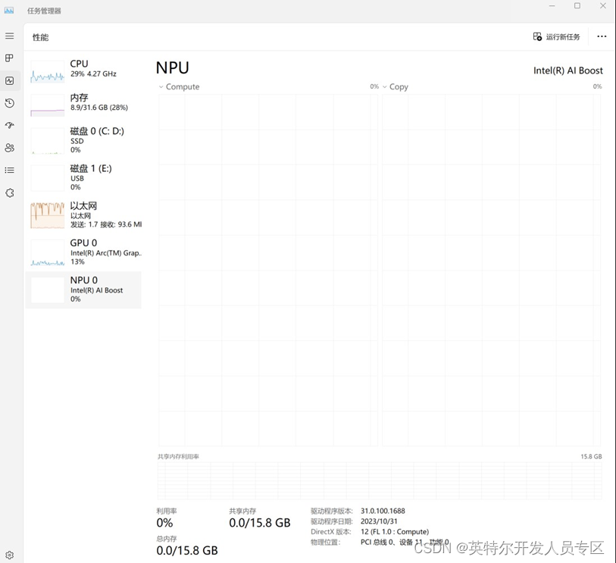The height and width of the screenshot is (563, 616).
Task: Click the 总内存 0.0/15.8 GB value
Action: [187, 550]
